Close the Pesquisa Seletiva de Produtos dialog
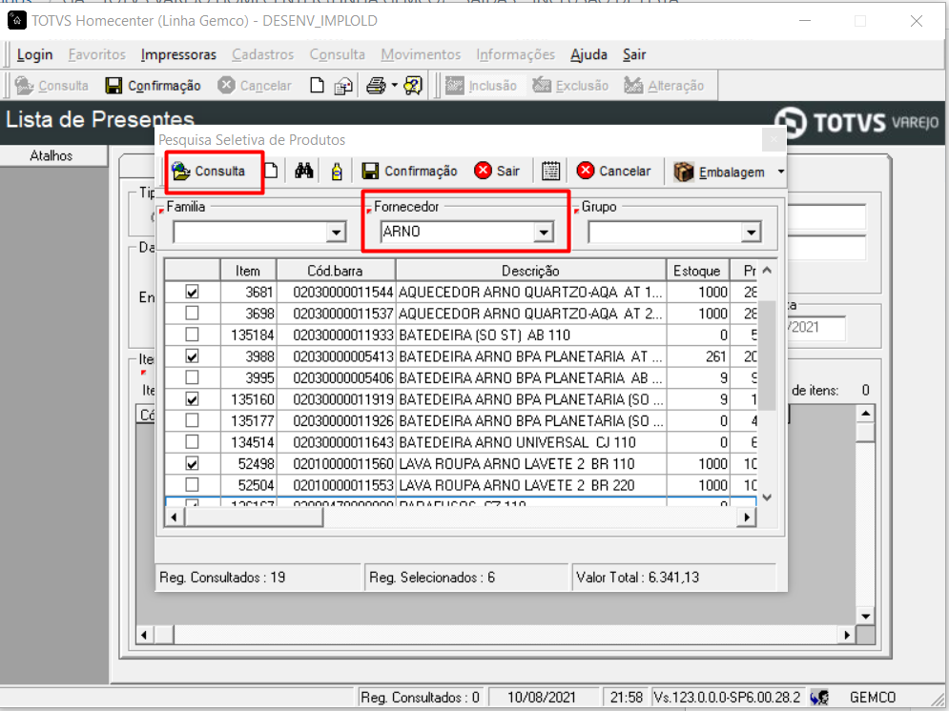The image size is (949, 711). tap(773, 140)
